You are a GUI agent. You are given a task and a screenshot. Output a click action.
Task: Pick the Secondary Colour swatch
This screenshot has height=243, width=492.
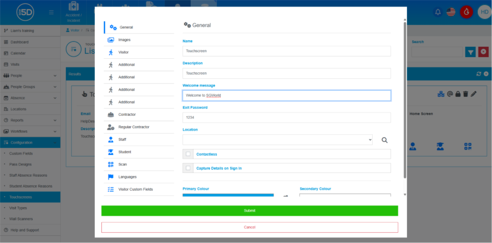click(x=345, y=195)
